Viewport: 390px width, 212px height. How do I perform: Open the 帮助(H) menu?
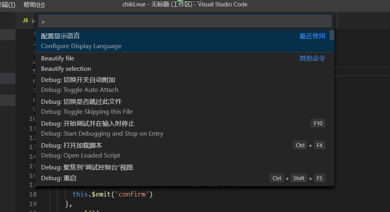(x=34, y=4)
